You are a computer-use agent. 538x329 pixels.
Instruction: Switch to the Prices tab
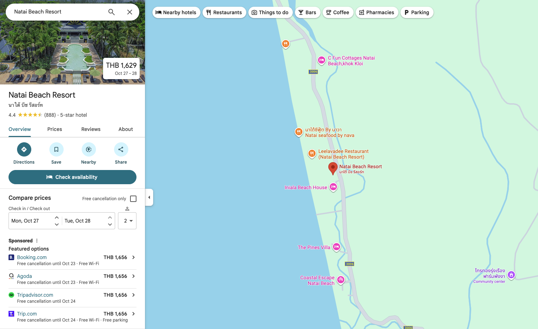click(55, 129)
